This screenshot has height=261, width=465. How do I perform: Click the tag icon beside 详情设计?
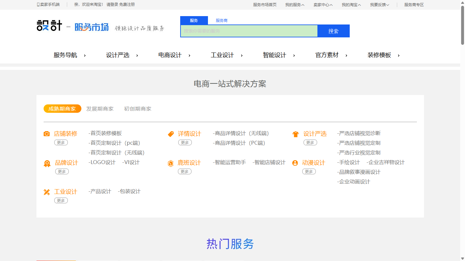point(171,134)
